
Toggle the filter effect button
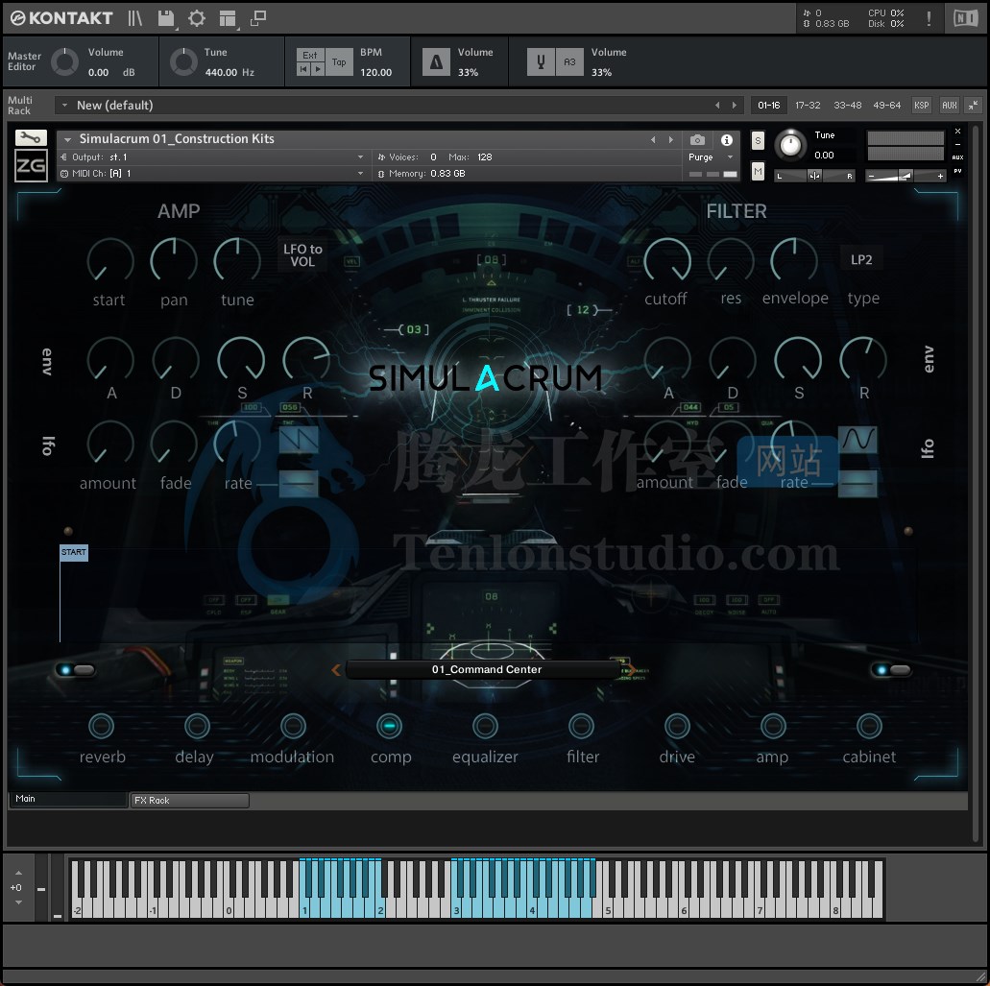(x=581, y=726)
